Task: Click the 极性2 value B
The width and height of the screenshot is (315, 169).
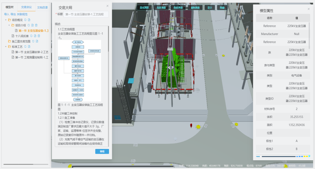Action: click(297, 149)
